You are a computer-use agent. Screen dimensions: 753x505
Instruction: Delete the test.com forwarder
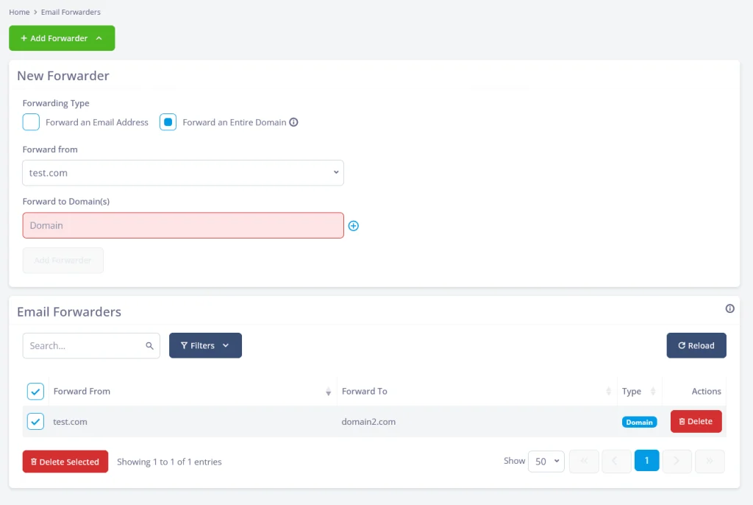(x=696, y=421)
